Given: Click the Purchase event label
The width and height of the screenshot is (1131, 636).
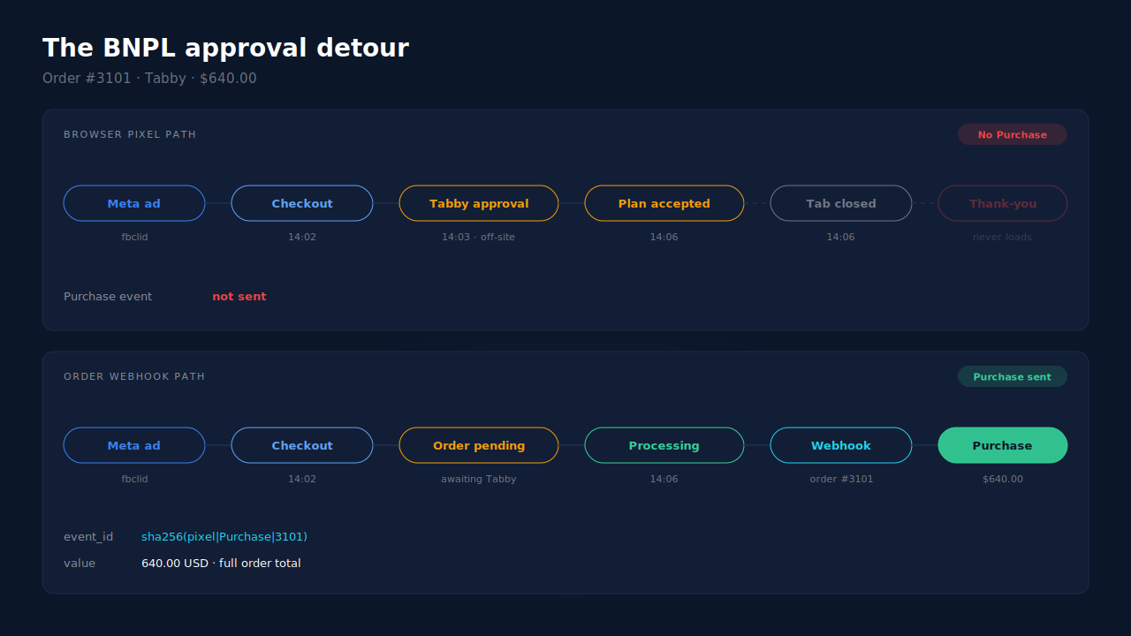Looking at the screenshot, I should coord(108,297).
